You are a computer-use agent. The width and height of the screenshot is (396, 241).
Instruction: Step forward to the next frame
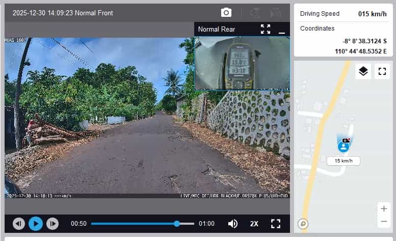pos(52,224)
